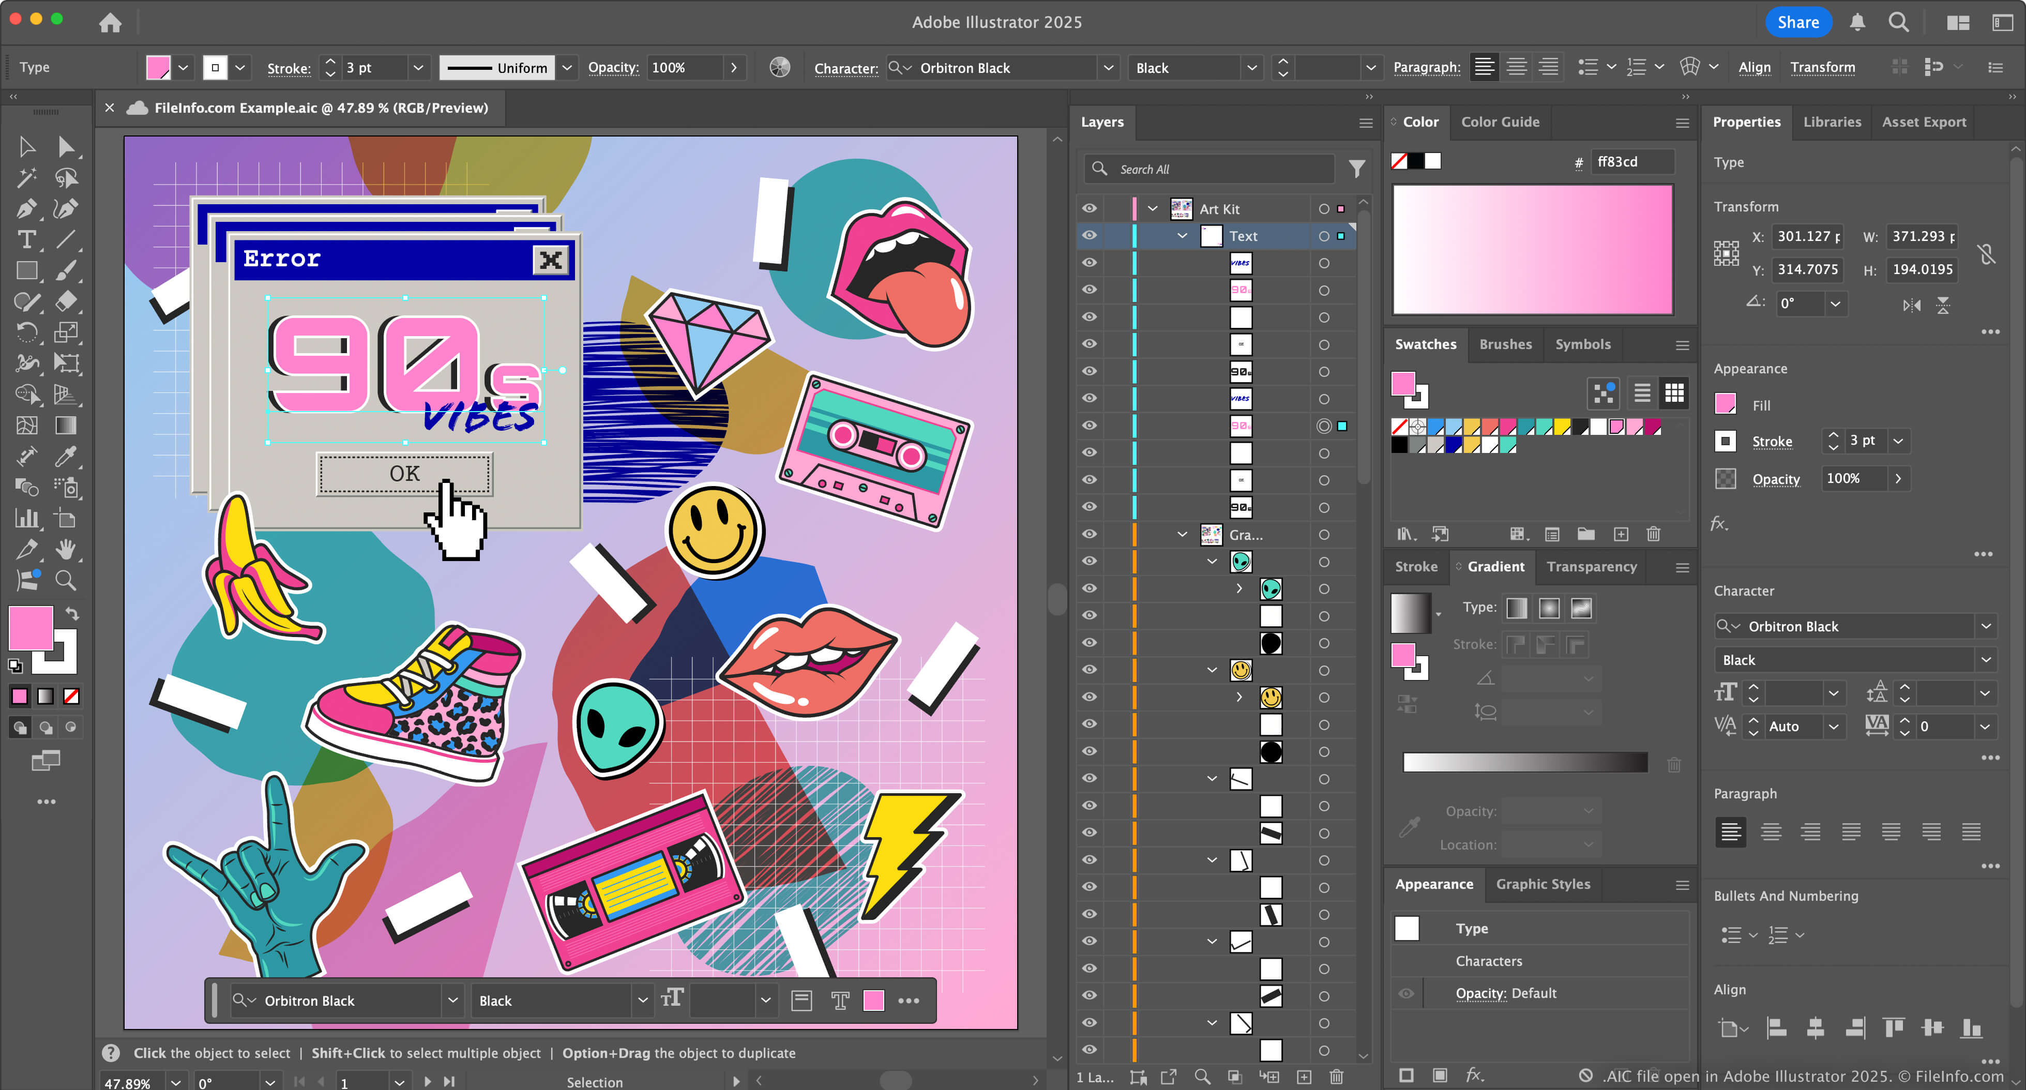Image resolution: width=2026 pixels, height=1090 pixels.
Task: Open the stroke weight dropdown
Action: click(418, 68)
